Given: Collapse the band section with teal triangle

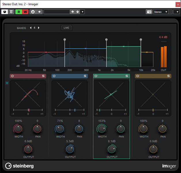Looking at the screenshot, I should pos(7,83).
